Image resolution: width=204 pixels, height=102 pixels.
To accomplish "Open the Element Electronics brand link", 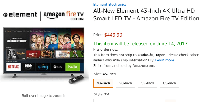I will 110,5.
